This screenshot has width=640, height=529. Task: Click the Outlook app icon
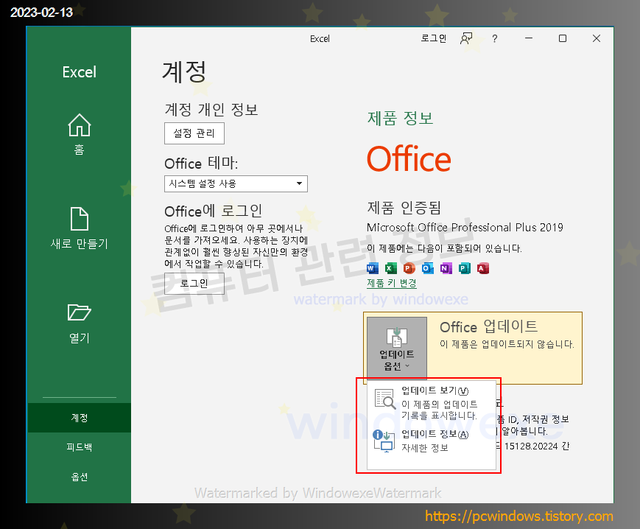(x=427, y=268)
